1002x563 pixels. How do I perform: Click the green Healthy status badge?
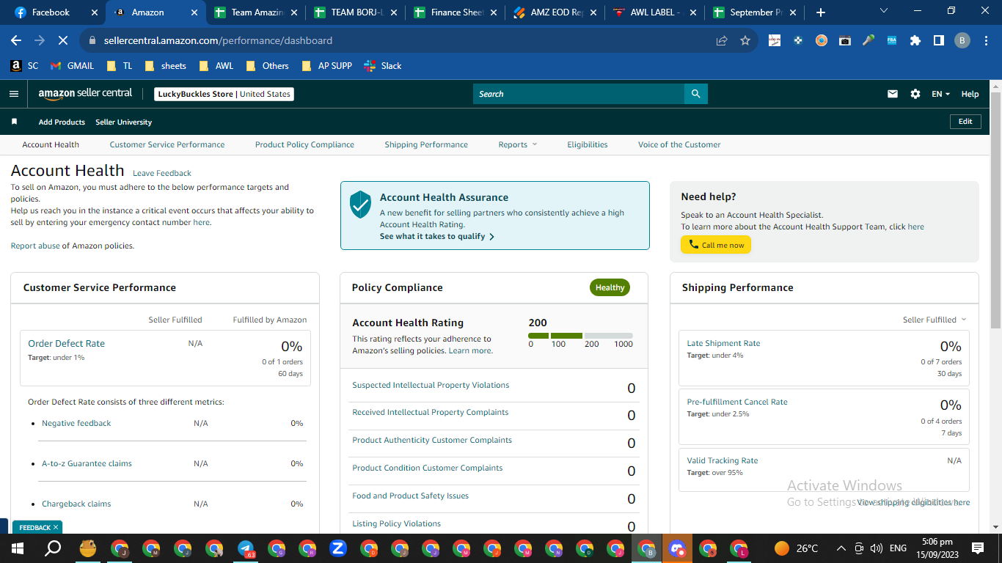pyautogui.click(x=610, y=287)
